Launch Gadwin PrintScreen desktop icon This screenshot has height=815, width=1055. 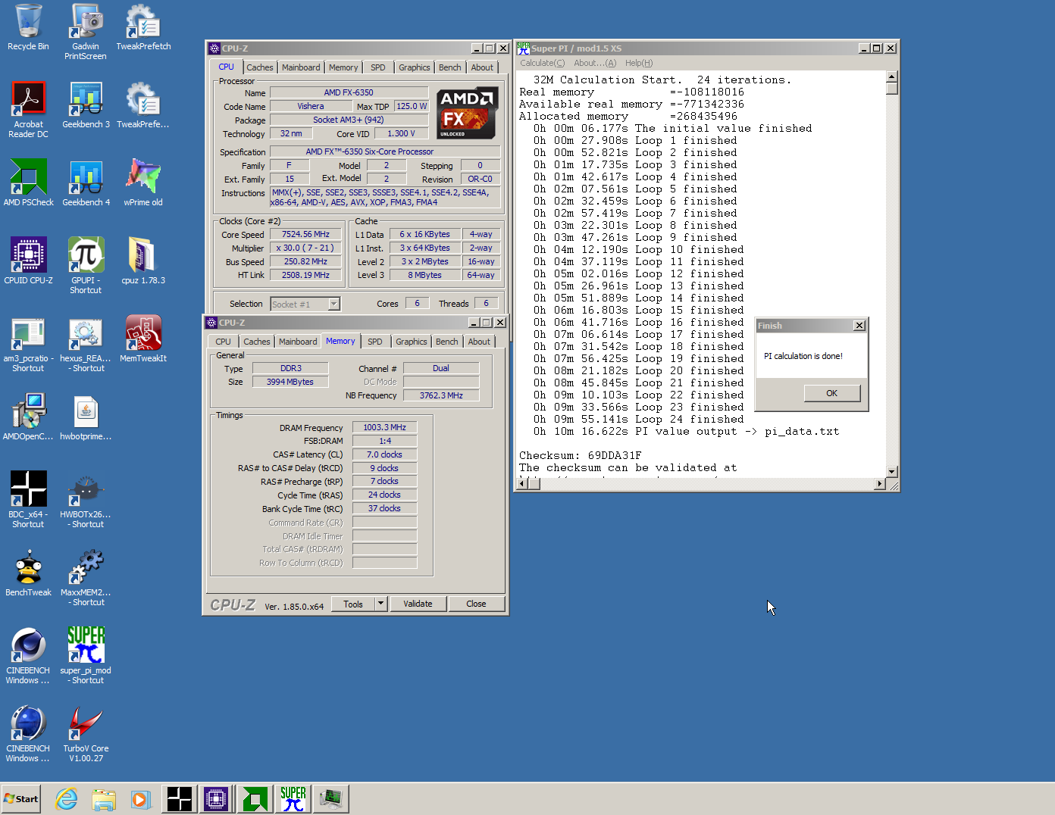[86, 32]
